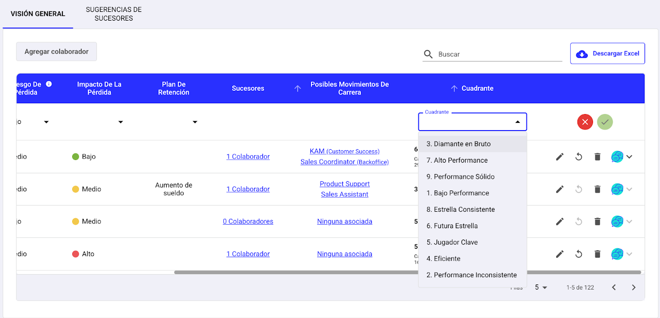The height and width of the screenshot is (318, 660).
Task: Go to next page with right arrow
Action: [x=634, y=287]
